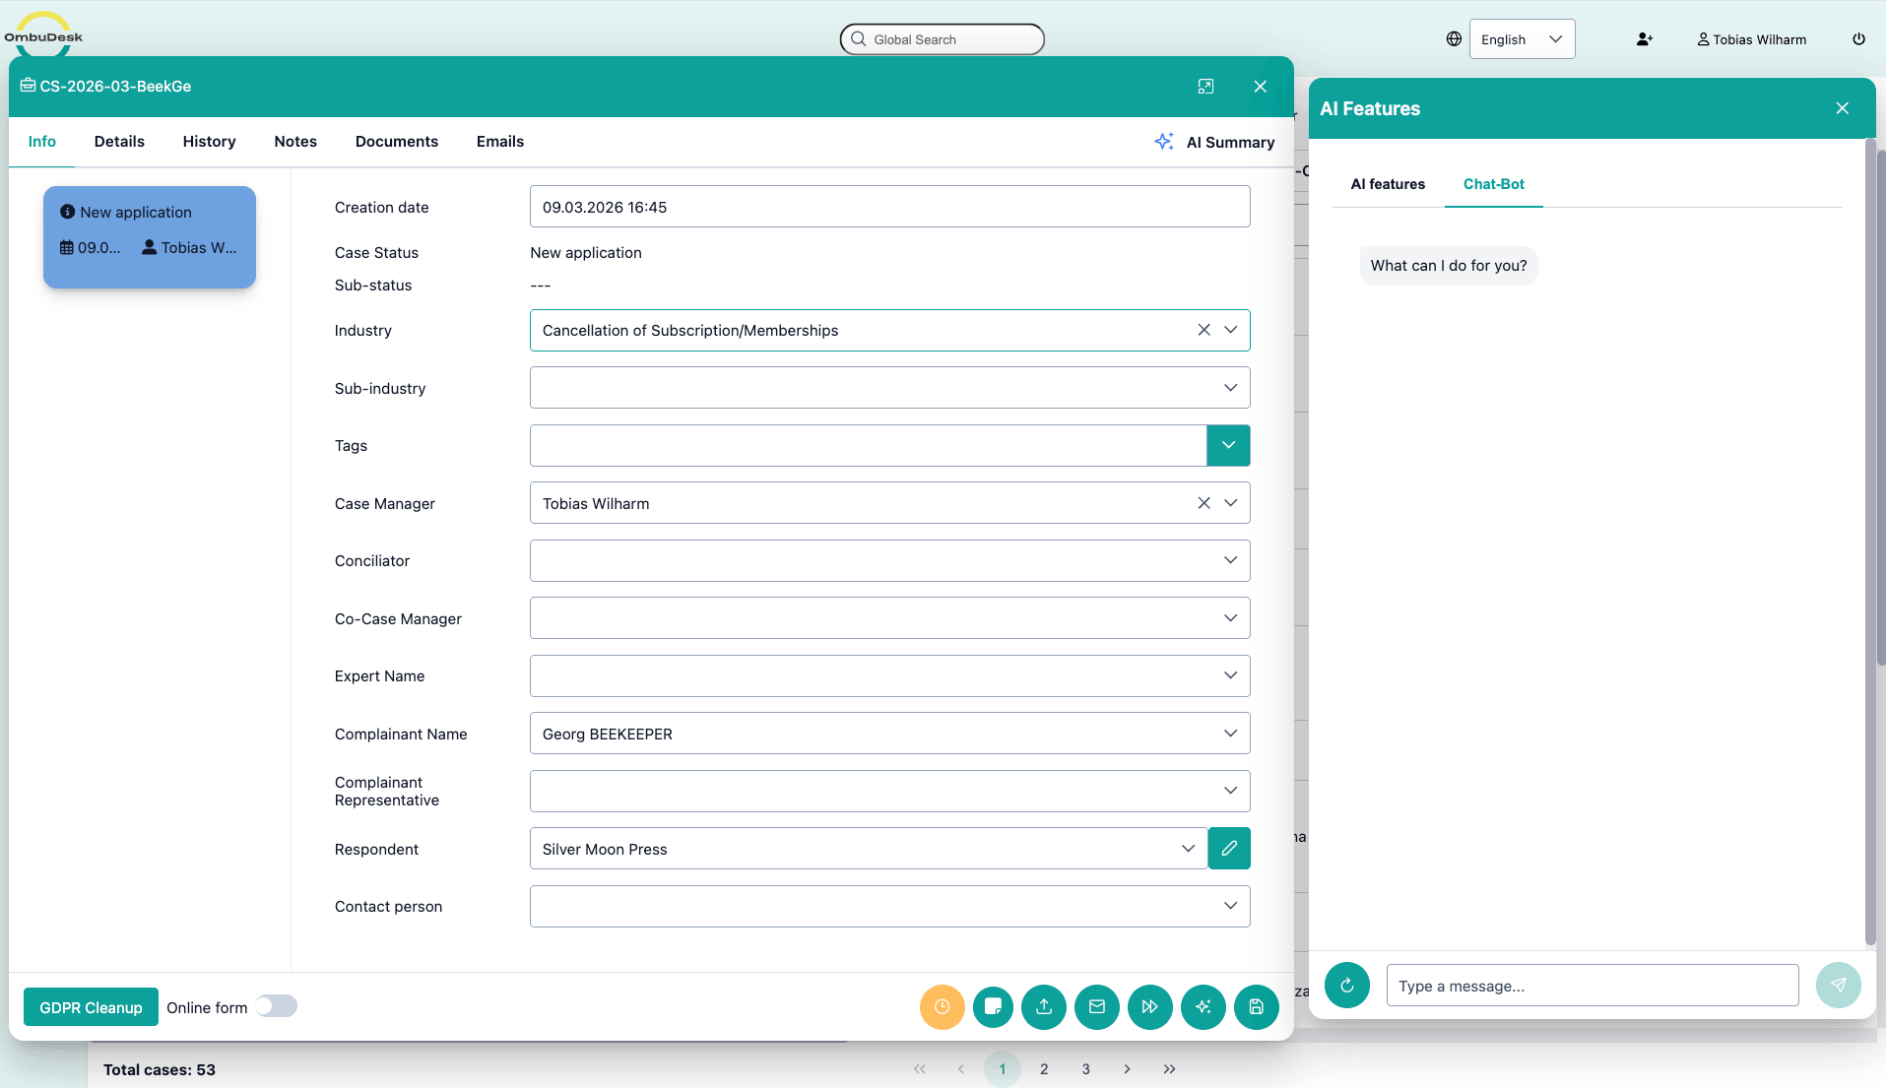Select the AI features tab

click(x=1387, y=184)
